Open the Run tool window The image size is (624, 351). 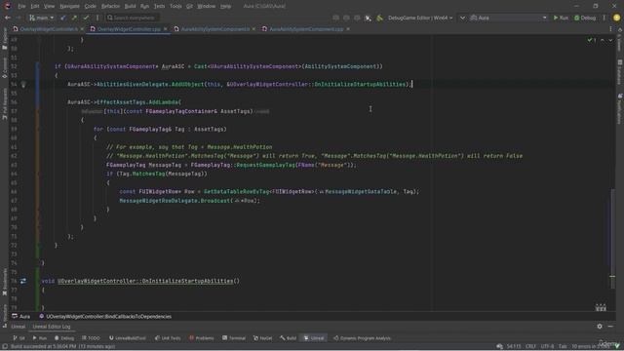coord(39,338)
